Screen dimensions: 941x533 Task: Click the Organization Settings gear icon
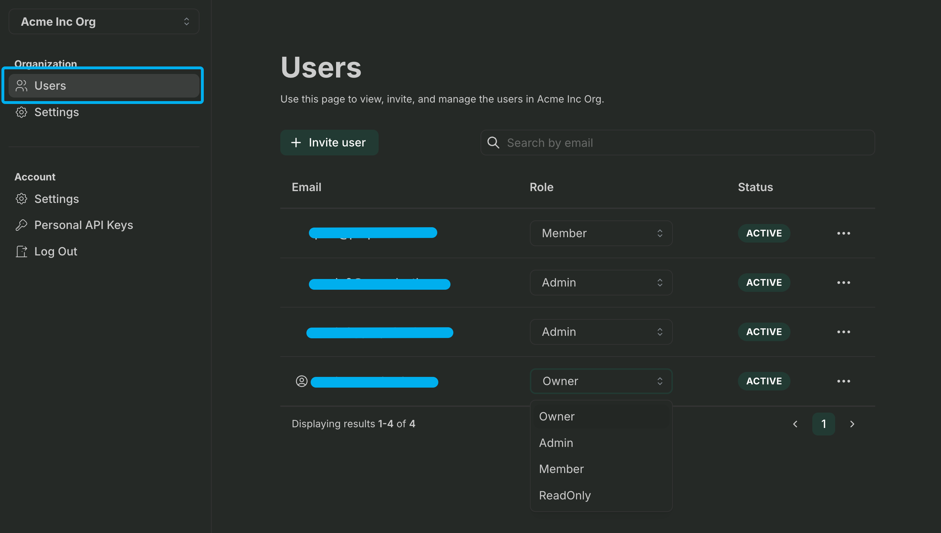(21, 112)
